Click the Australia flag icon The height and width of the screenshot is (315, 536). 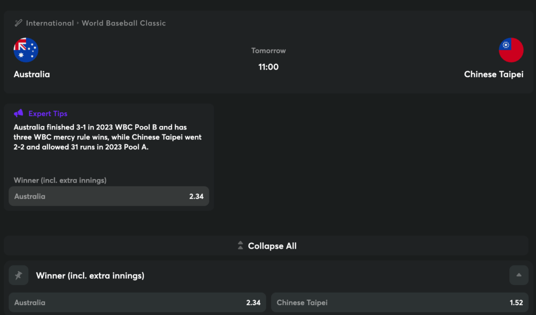coord(26,50)
